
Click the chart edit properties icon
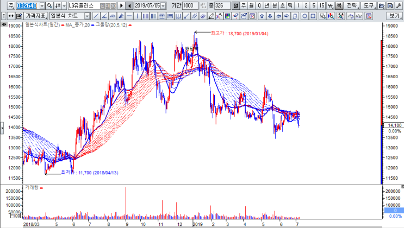pos(19,16)
